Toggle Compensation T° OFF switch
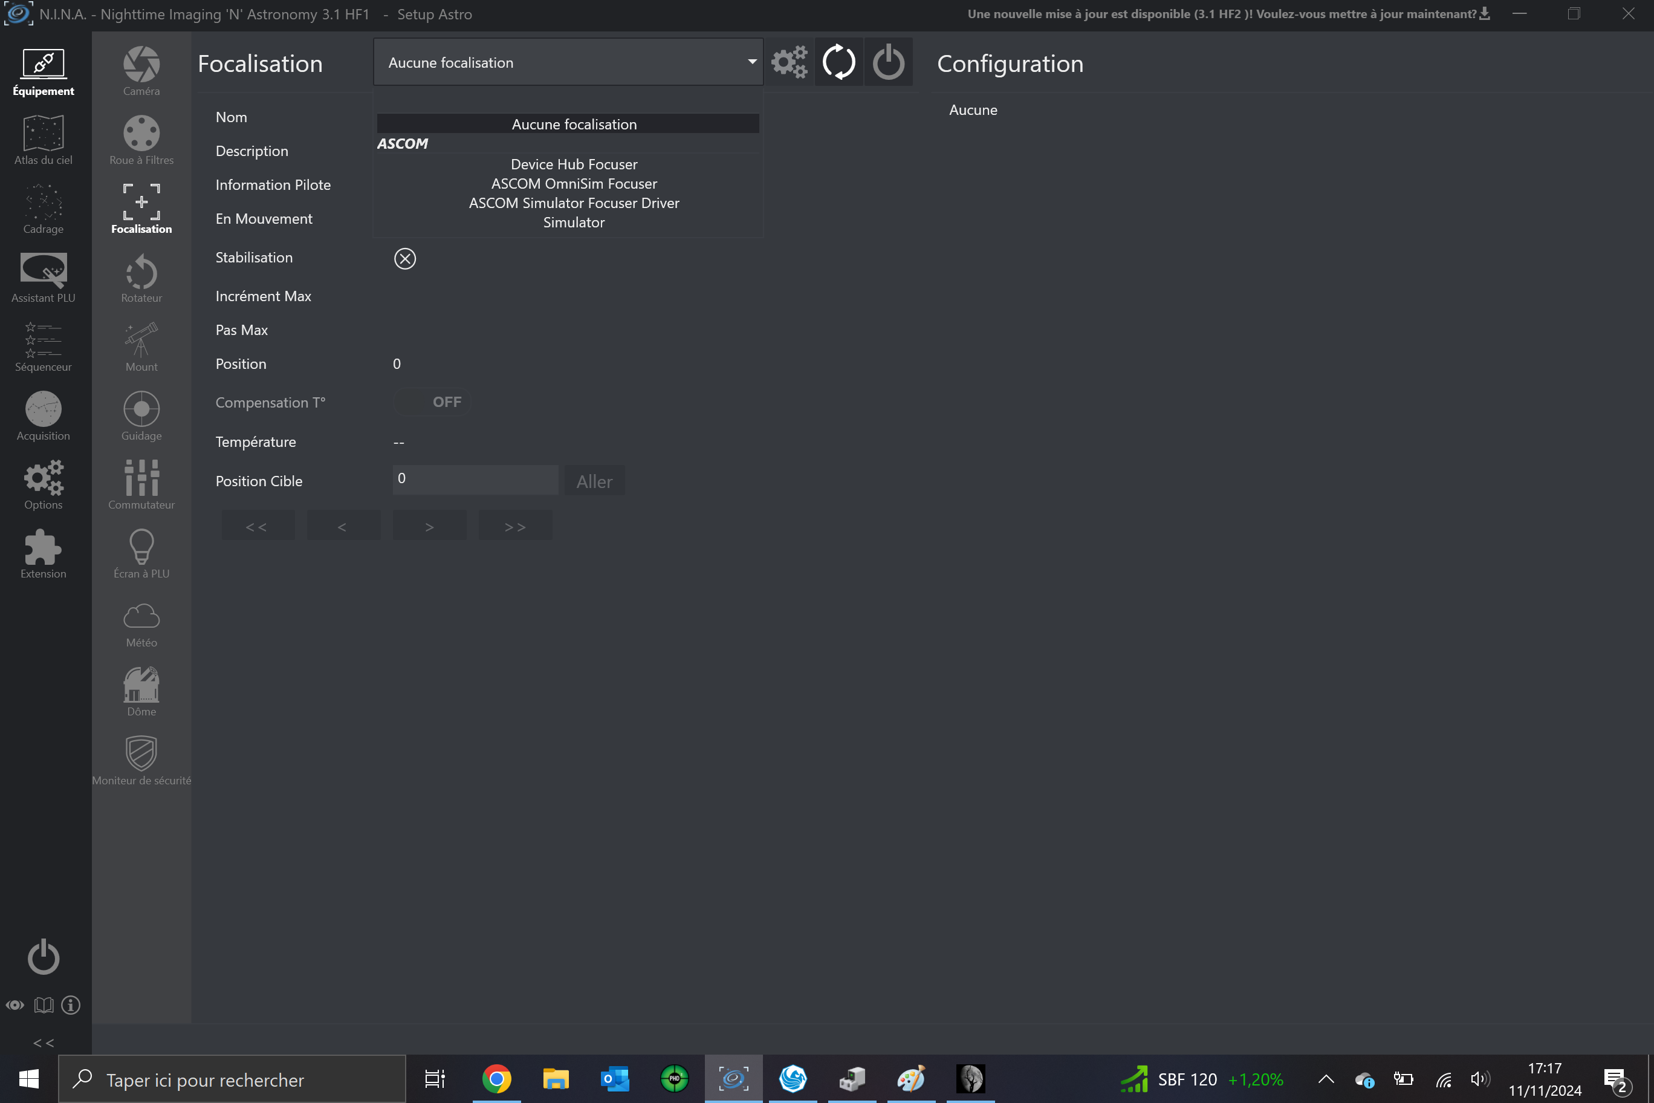This screenshot has height=1103, width=1654. (x=432, y=402)
